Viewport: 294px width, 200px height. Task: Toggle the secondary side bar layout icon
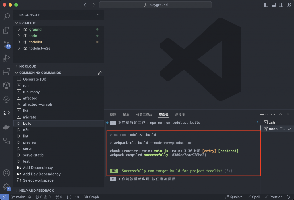coord(281,5)
